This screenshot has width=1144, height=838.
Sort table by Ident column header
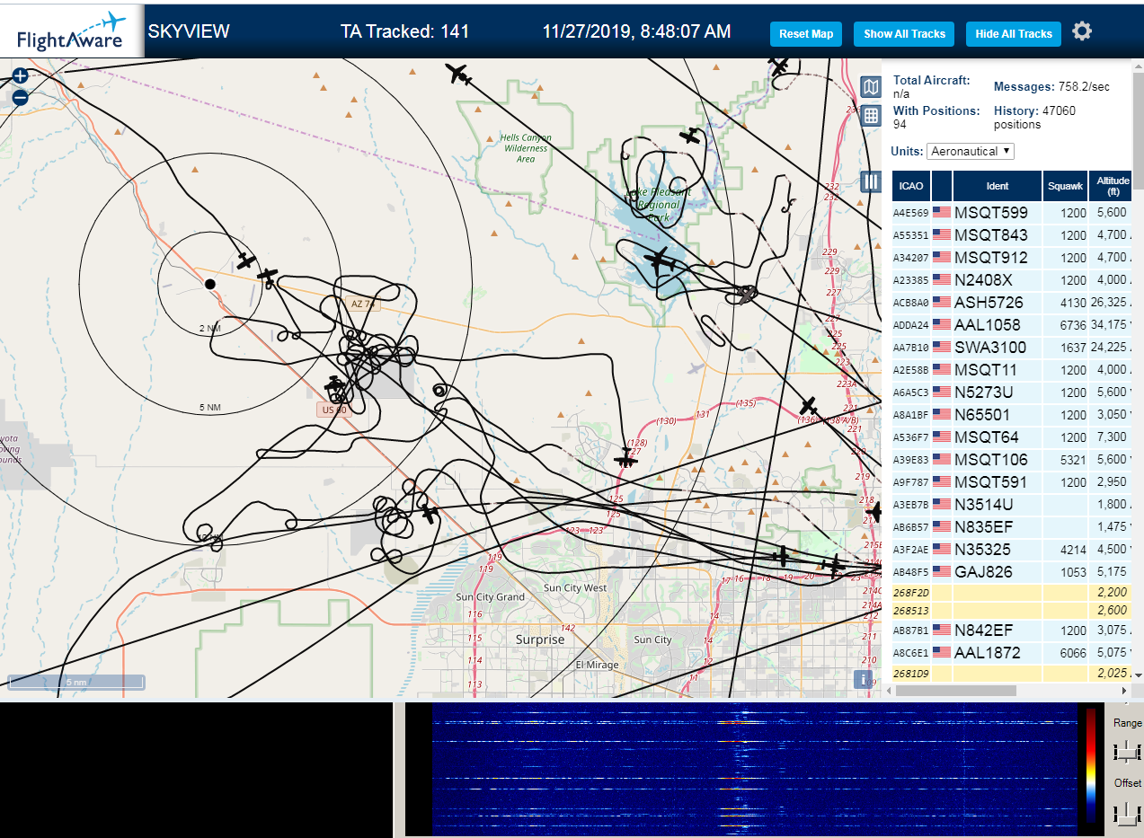coord(998,186)
